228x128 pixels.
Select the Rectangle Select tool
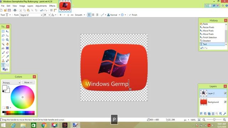point(3,31)
